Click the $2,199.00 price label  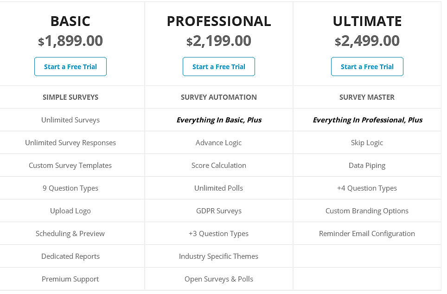(218, 41)
